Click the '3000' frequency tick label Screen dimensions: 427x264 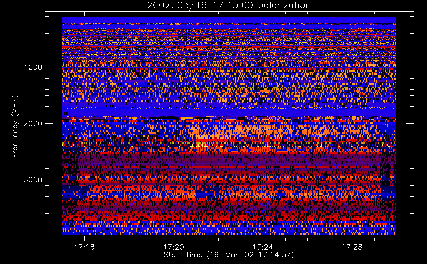tap(33, 180)
